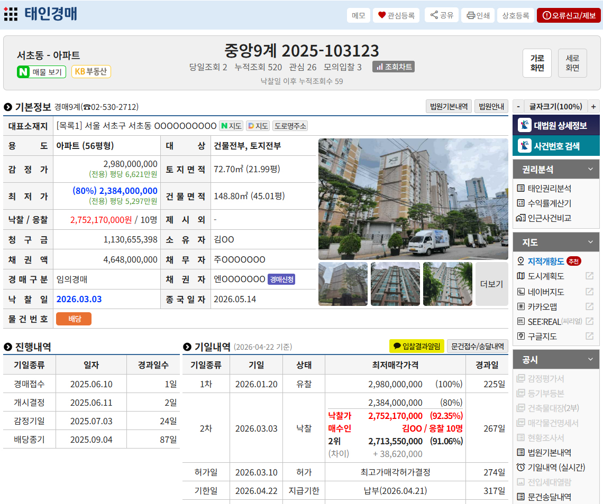Decrease font size with minus button

coord(518,106)
